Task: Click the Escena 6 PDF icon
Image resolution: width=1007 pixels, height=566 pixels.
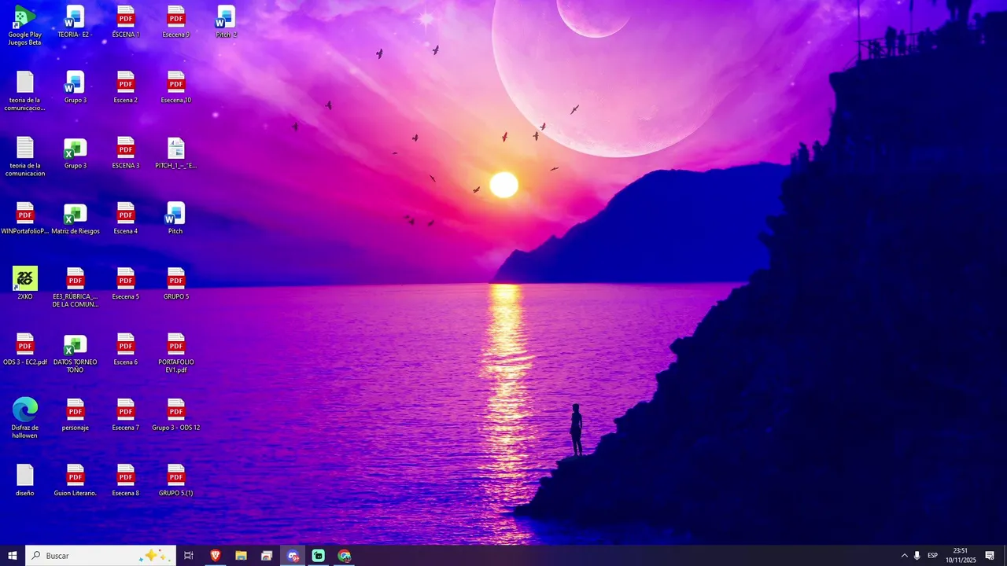Action: point(126,350)
